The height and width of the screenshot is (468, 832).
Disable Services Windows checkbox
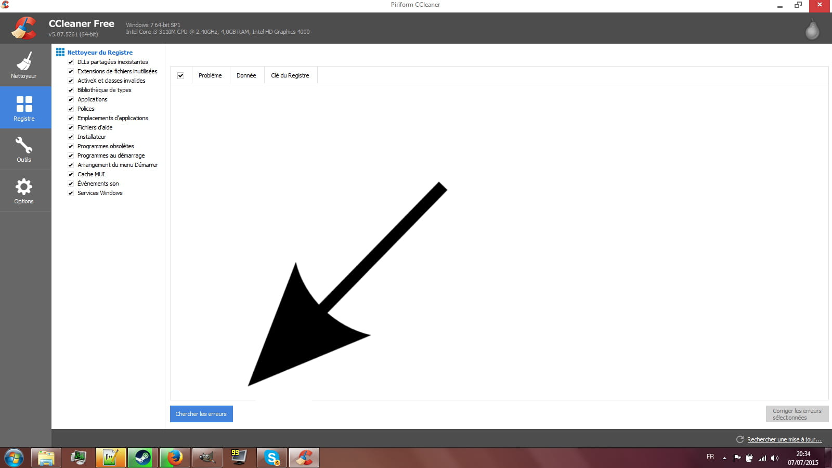tap(71, 193)
